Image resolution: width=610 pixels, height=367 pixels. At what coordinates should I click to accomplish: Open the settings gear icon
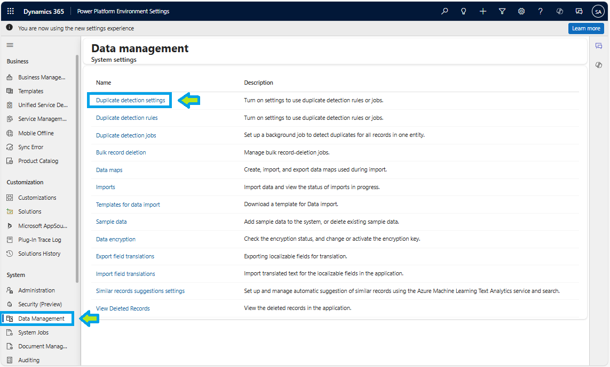[x=521, y=11]
